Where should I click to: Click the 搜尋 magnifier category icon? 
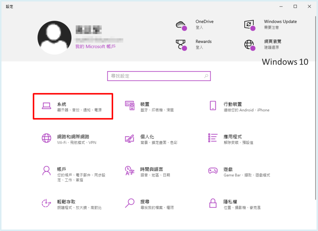130,203
